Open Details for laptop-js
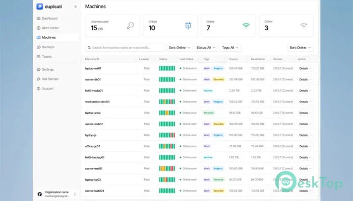Viewport: 353px width, 201px height. pos(304,135)
